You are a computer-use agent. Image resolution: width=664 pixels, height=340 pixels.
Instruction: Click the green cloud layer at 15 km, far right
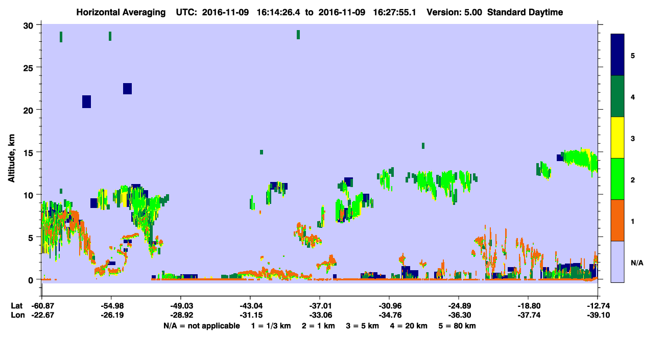pyautogui.click(x=579, y=159)
